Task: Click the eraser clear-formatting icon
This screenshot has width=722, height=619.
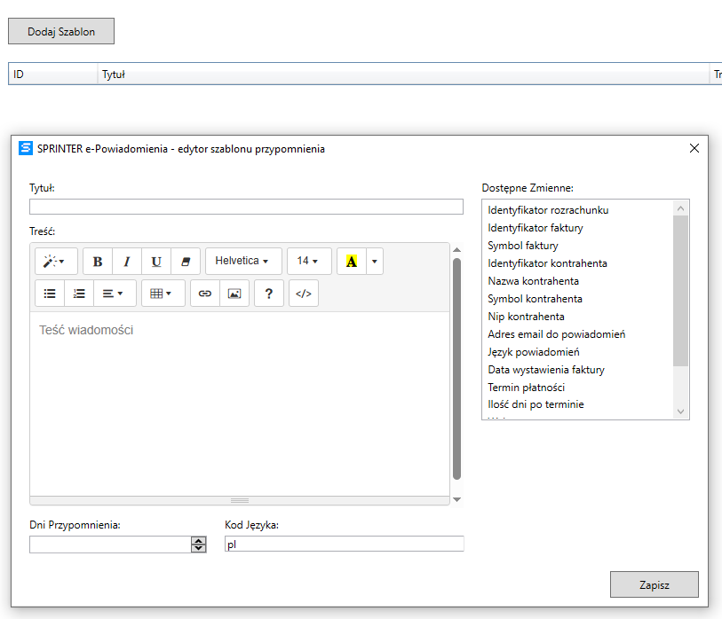Action: [x=186, y=262]
